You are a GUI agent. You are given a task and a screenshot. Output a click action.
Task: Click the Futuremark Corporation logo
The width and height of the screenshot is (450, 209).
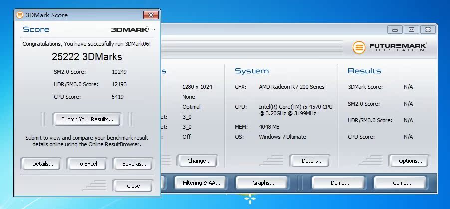390,48
